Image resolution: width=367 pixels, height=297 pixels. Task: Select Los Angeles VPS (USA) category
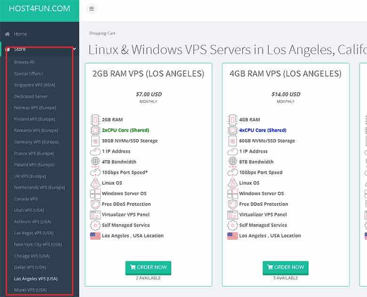(x=36, y=279)
